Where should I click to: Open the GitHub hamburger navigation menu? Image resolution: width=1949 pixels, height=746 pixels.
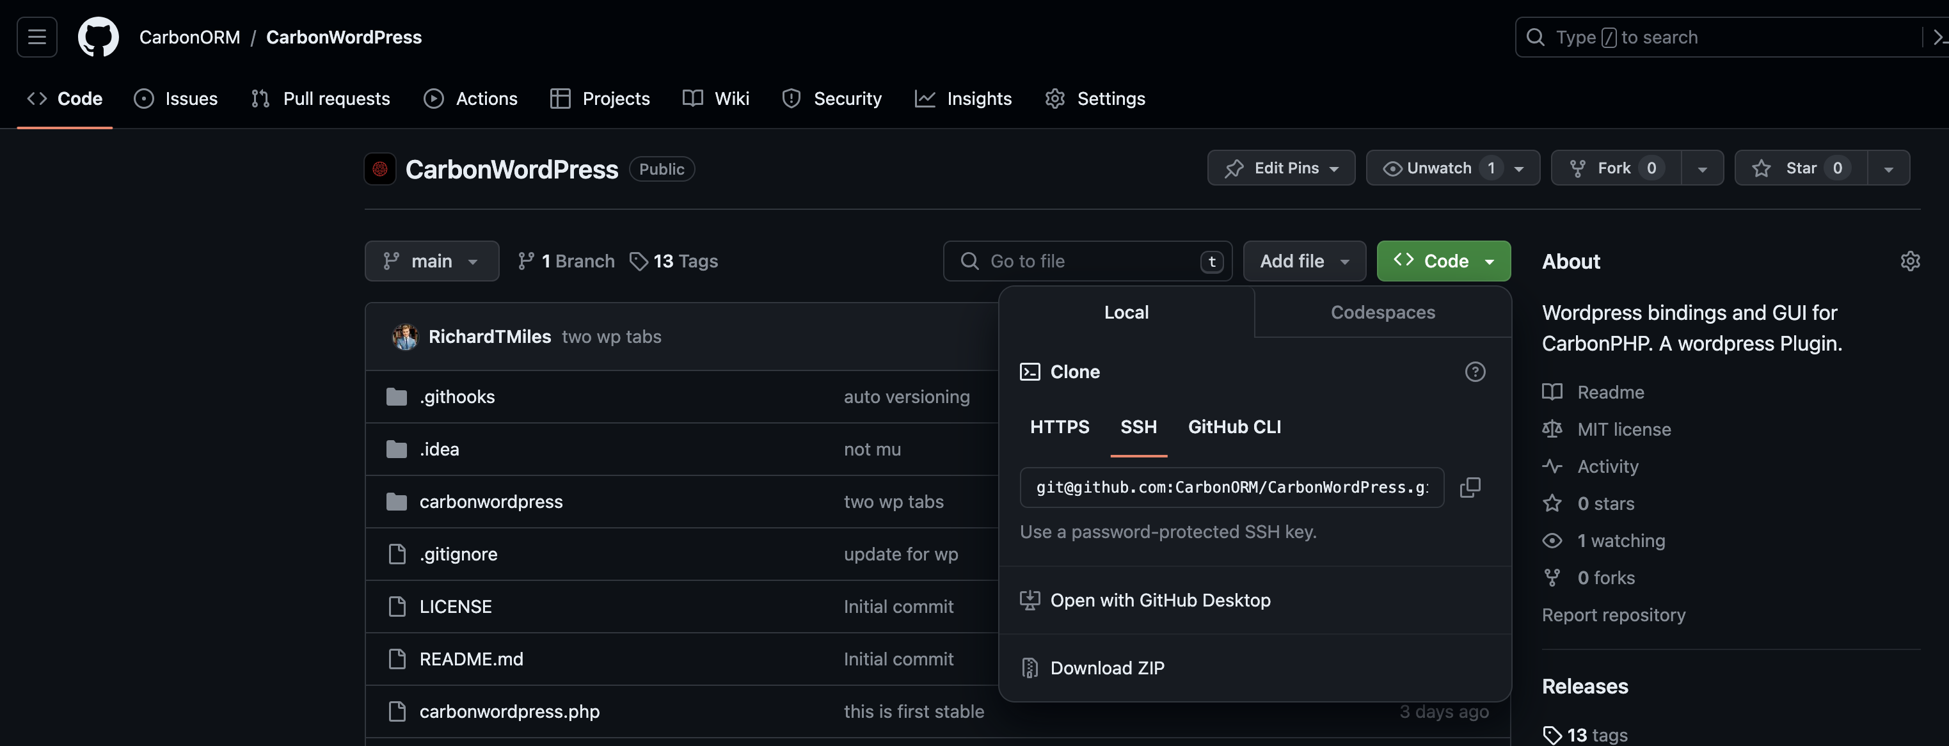(x=36, y=36)
